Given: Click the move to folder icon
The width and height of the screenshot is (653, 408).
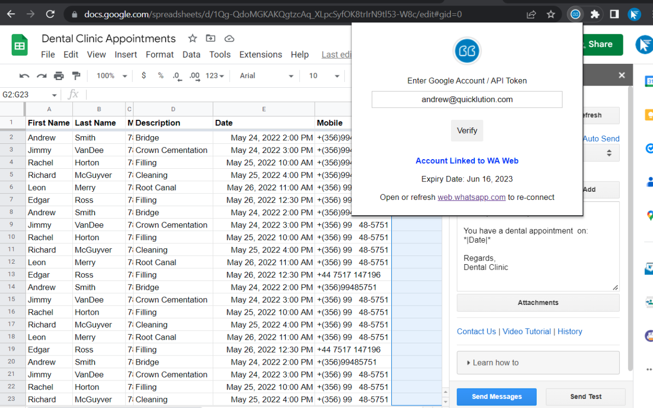Looking at the screenshot, I should pyautogui.click(x=210, y=39).
